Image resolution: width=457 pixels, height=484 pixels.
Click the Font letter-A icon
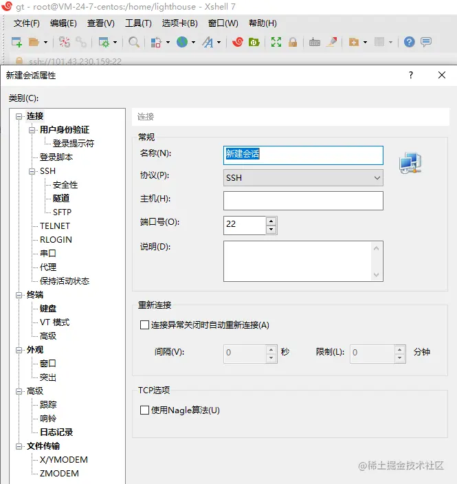(208, 42)
